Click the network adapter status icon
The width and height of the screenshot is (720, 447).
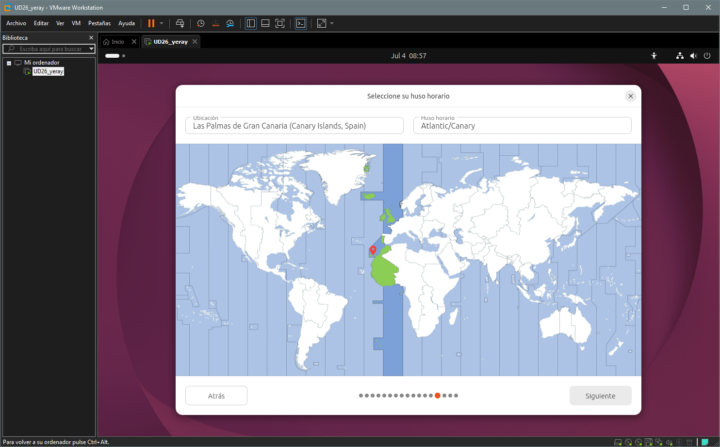659,442
